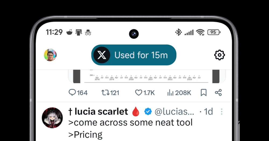Tap the battery 95 indicator
Screen dimensions: 269x141
(214, 32)
